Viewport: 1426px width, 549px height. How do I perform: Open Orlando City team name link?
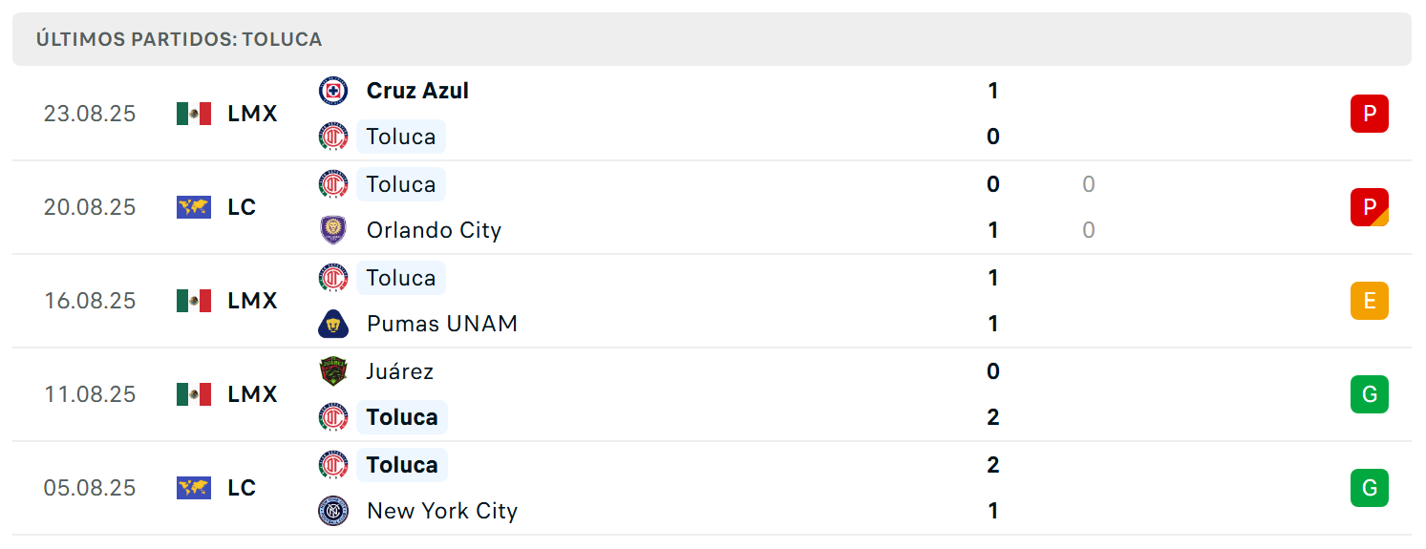[x=434, y=230]
